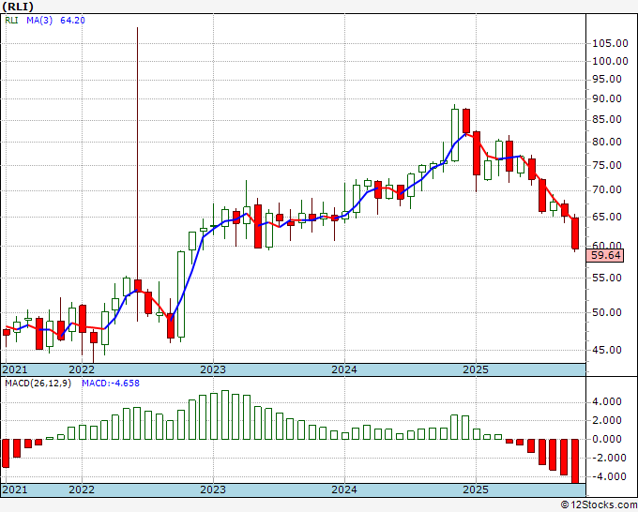Click 2025 on the price chart time axis
This screenshot has width=638, height=512.
(476, 369)
